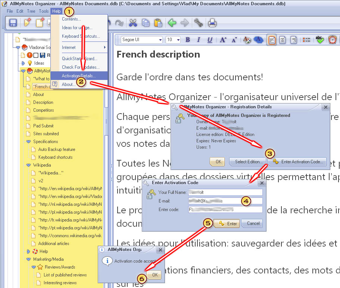Select the Competitors note in tree
Viewport: 340px width, 288px height.
[x=43, y=110]
